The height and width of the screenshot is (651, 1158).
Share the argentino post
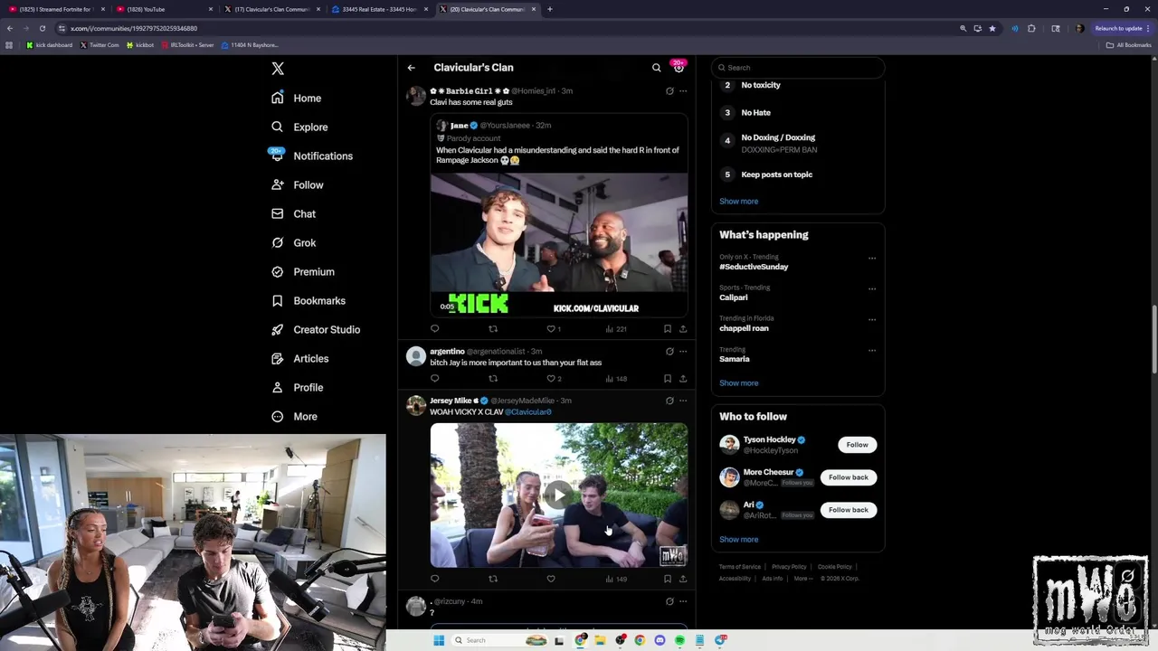click(683, 379)
